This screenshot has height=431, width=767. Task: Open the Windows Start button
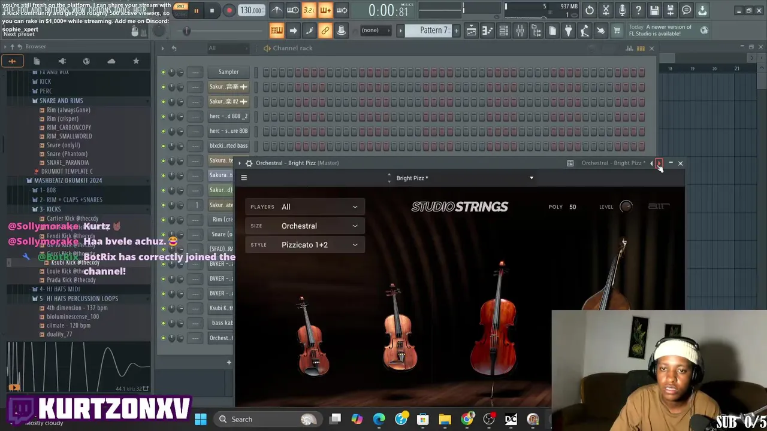point(201,419)
